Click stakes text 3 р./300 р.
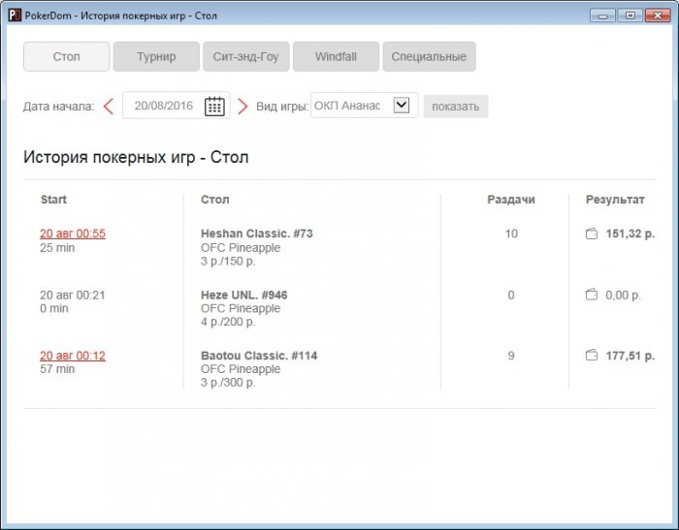Viewport: 679px width, 530px height. [x=228, y=383]
